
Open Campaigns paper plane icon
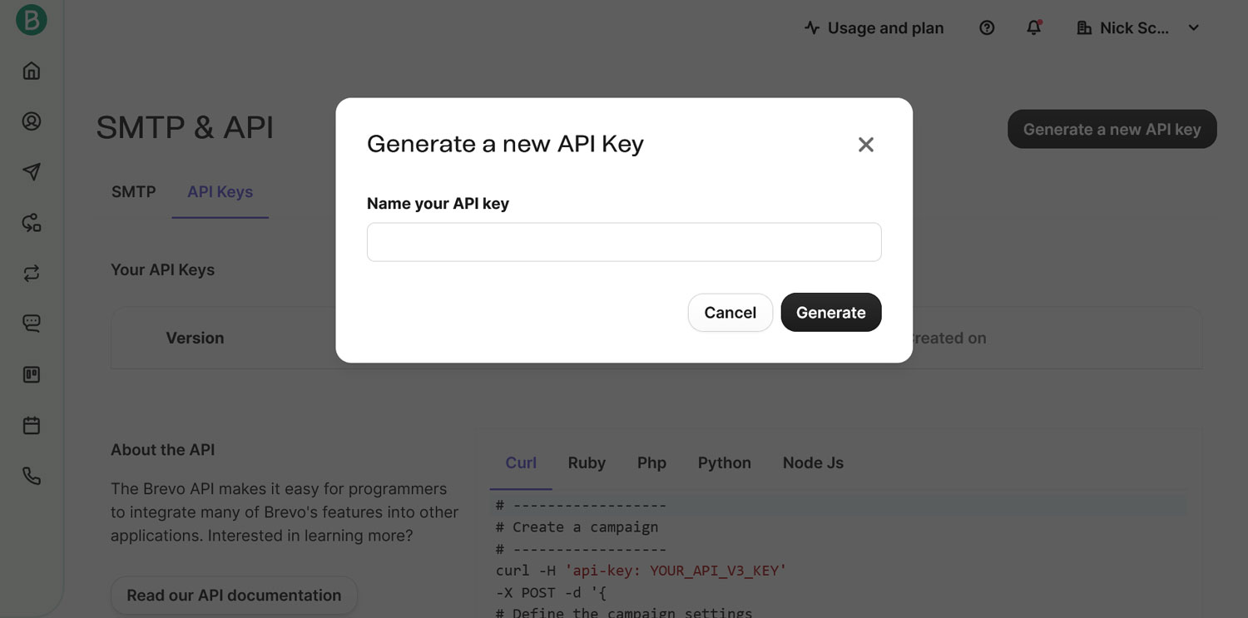(32, 172)
